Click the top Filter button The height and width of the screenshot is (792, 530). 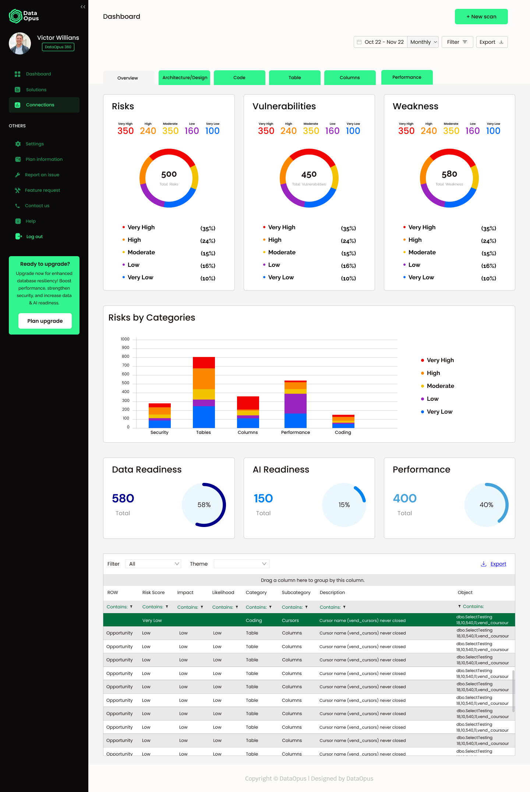point(457,42)
